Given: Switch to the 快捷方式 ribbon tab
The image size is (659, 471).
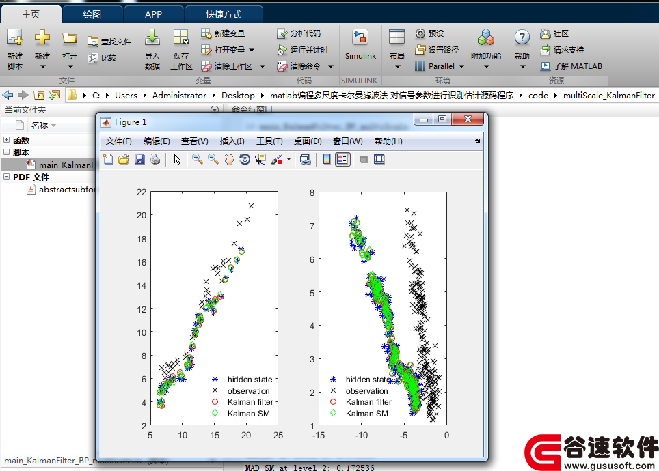Looking at the screenshot, I should click(x=224, y=15).
